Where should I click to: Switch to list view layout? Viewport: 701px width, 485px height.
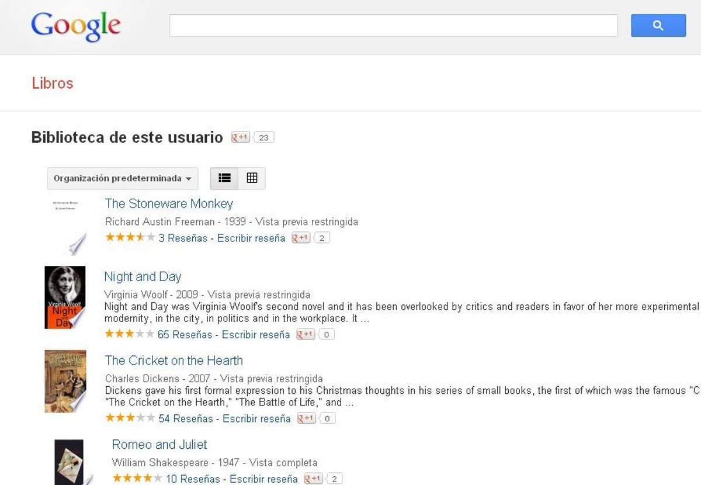(225, 178)
